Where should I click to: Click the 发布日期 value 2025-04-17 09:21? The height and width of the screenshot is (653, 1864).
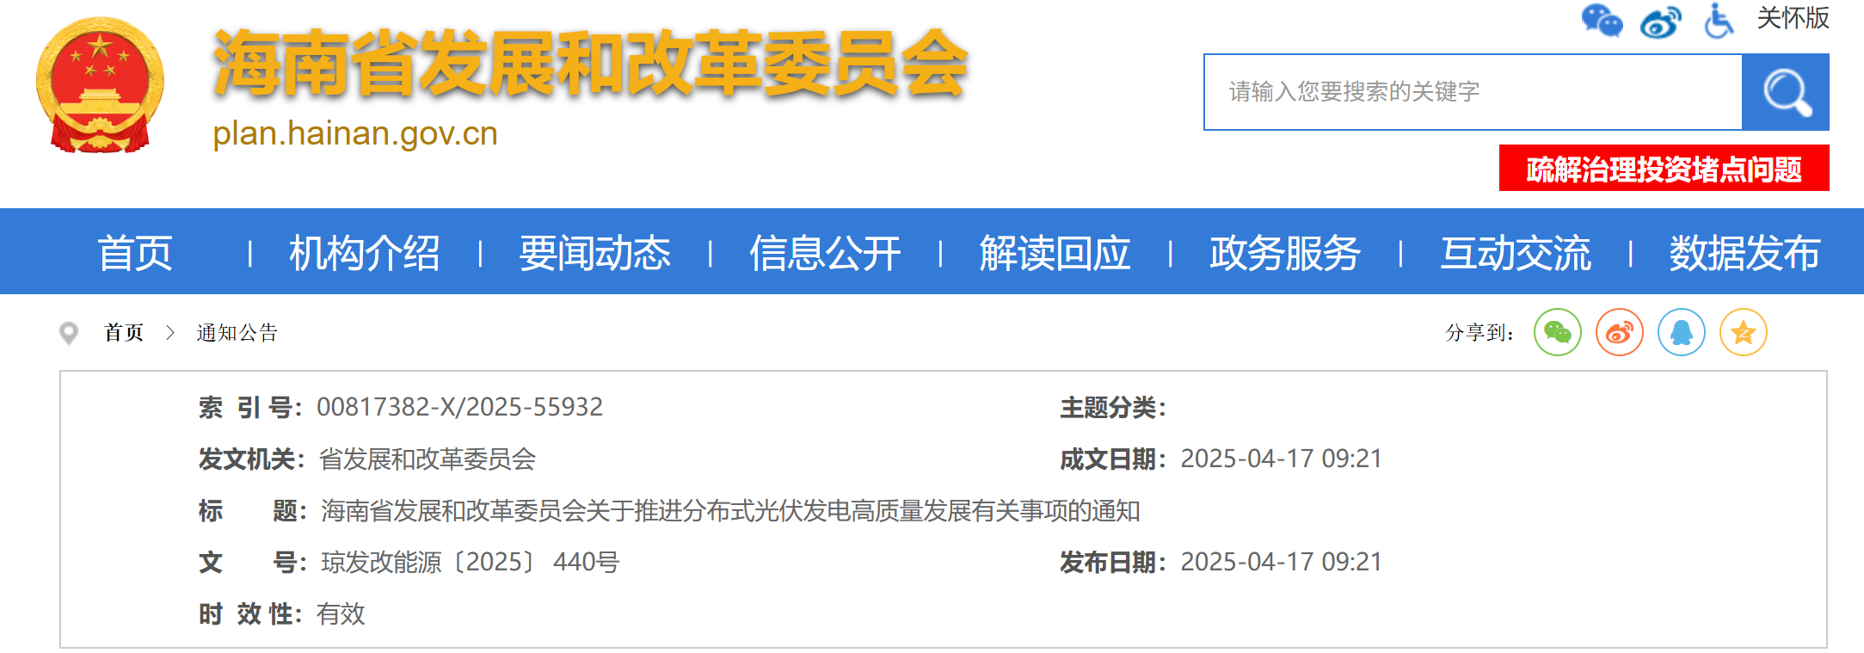pos(1281,562)
